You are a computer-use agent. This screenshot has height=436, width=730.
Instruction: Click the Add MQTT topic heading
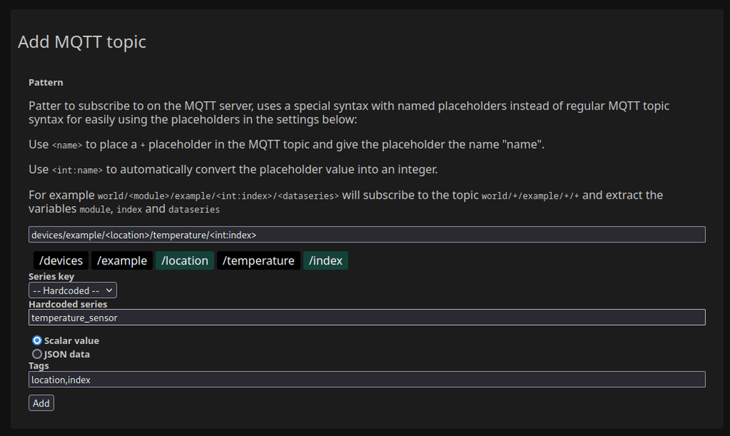click(82, 42)
